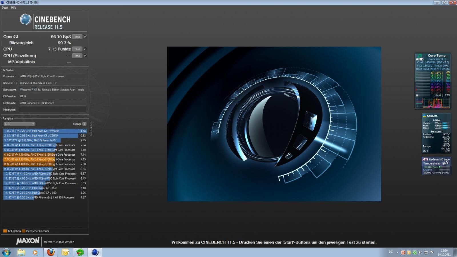Select the 4.50 GHz FX-8150 ranking row

point(45,150)
